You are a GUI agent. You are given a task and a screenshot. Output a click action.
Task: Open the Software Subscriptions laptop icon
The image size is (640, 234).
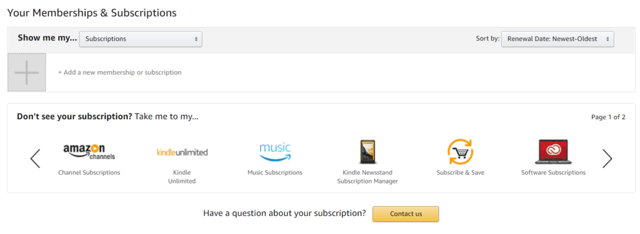(553, 152)
